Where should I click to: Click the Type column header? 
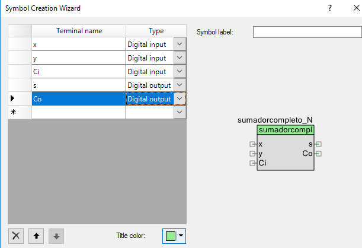tap(156, 31)
